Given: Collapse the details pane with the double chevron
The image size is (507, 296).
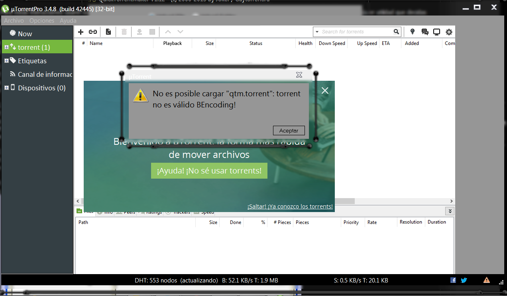Looking at the screenshot, I should (450, 211).
